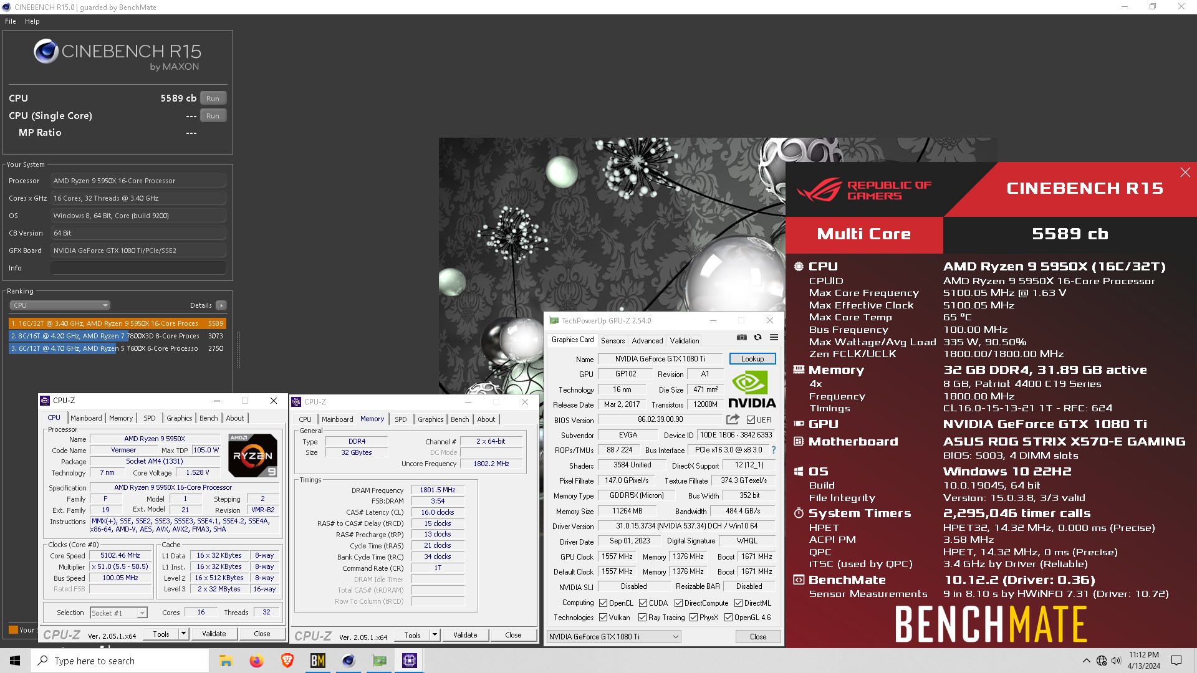Toggle the DirectML checkbox

tap(738, 603)
